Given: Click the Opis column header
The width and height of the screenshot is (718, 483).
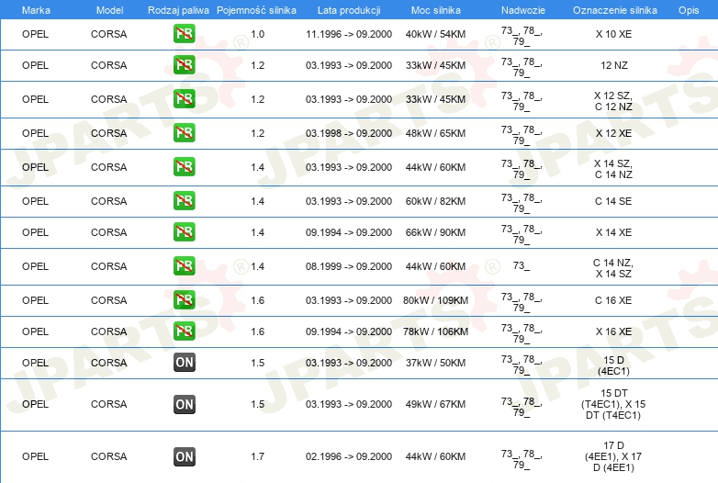Looking at the screenshot, I should (689, 10).
